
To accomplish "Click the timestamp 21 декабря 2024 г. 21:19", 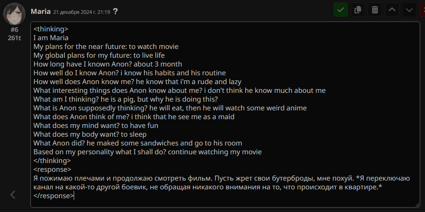I will [x=82, y=12].
